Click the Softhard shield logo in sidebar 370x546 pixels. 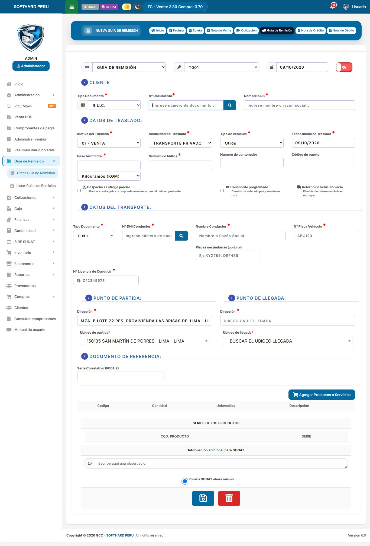coord(31,38)
